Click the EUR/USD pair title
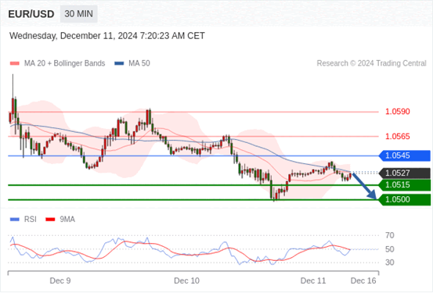Viewport: 433px width, 293px height. [x=31, y=14]
